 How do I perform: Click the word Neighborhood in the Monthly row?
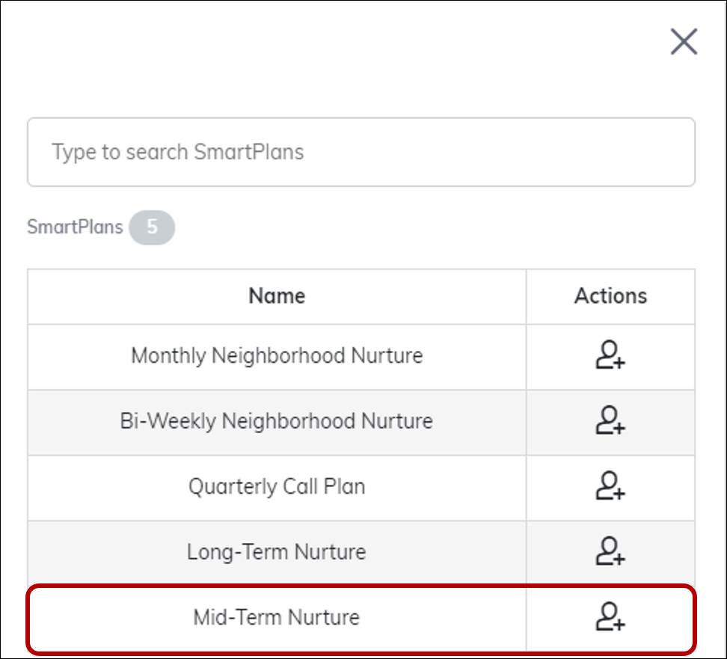click(x=278, y=356)
